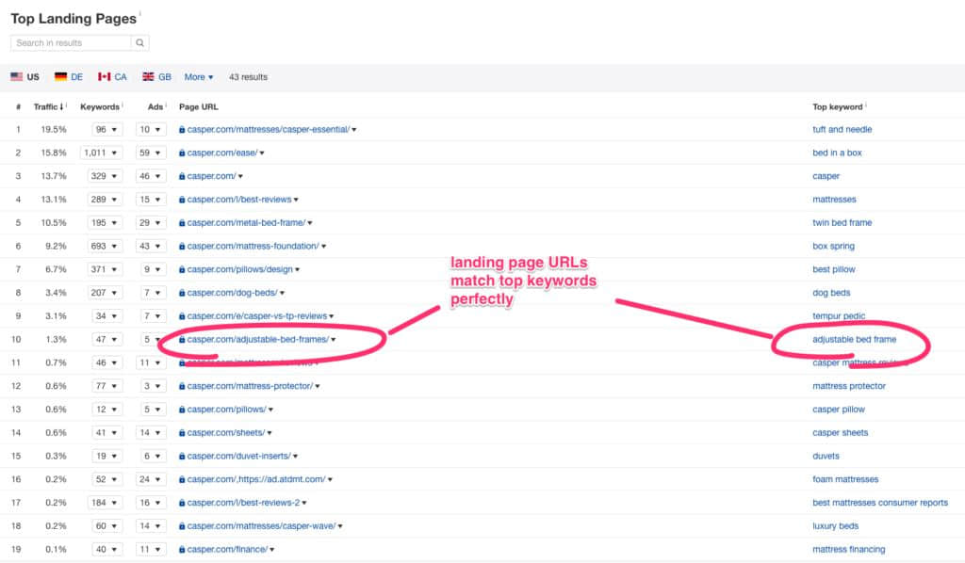Image resolution: width=965 pixels, height=563 pixels.
Task: Click the 'best pillow' keyword
Action: (834, 270)
